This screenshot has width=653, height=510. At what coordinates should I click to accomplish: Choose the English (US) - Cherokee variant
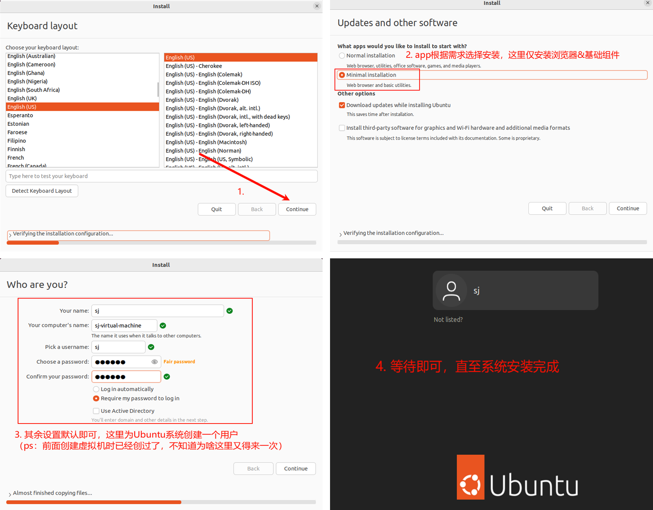240,66
